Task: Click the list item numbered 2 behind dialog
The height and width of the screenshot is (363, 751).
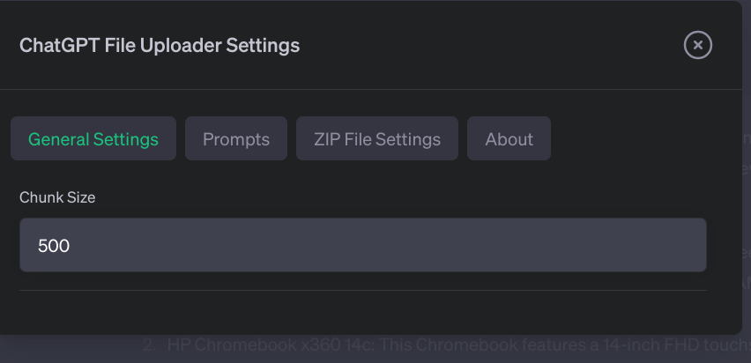Action: pyautogui.click(x=151, y=345)
